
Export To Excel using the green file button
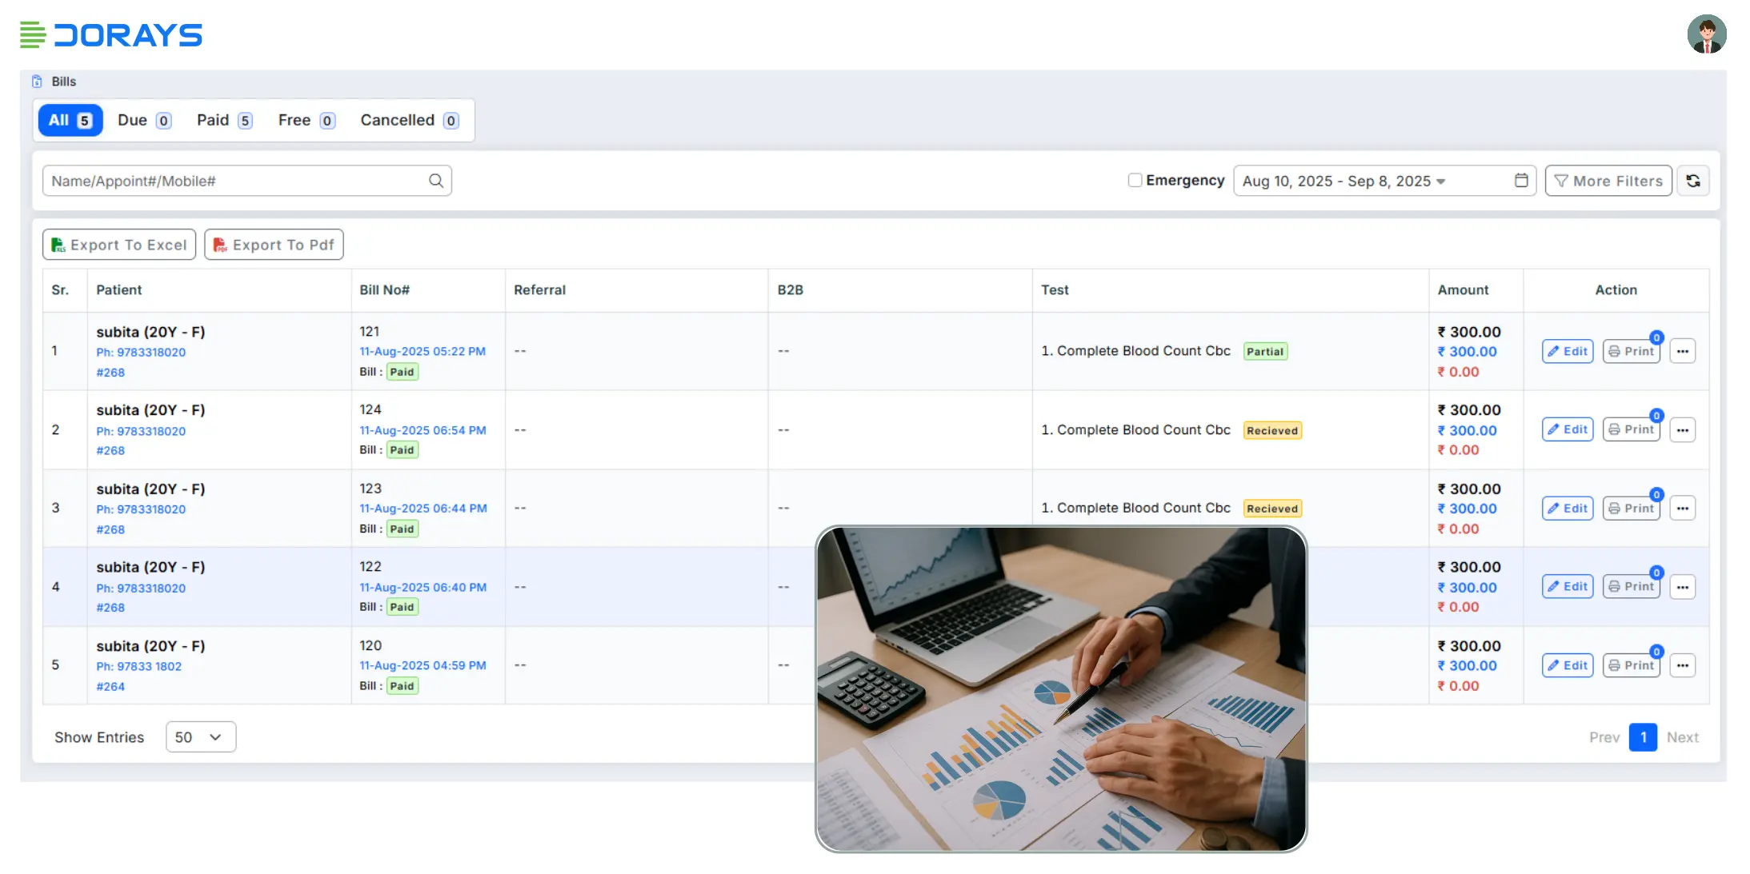click(x=119, y=245)
